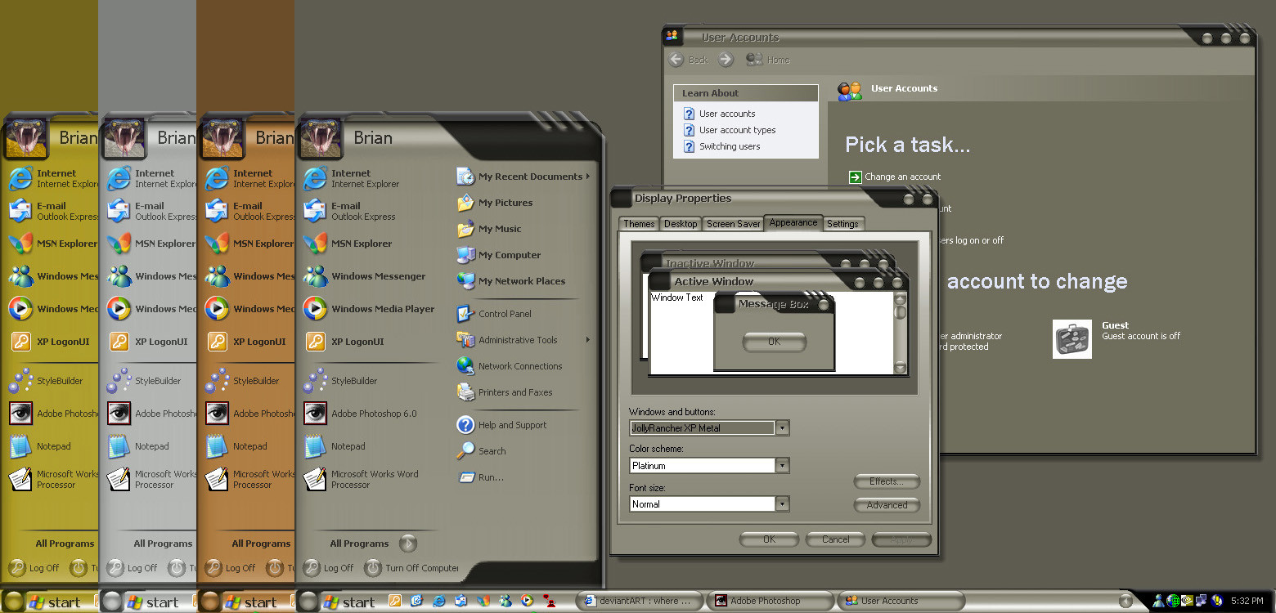
Task: Switch to the Screen Saver tab
Action: click(734, 224)
